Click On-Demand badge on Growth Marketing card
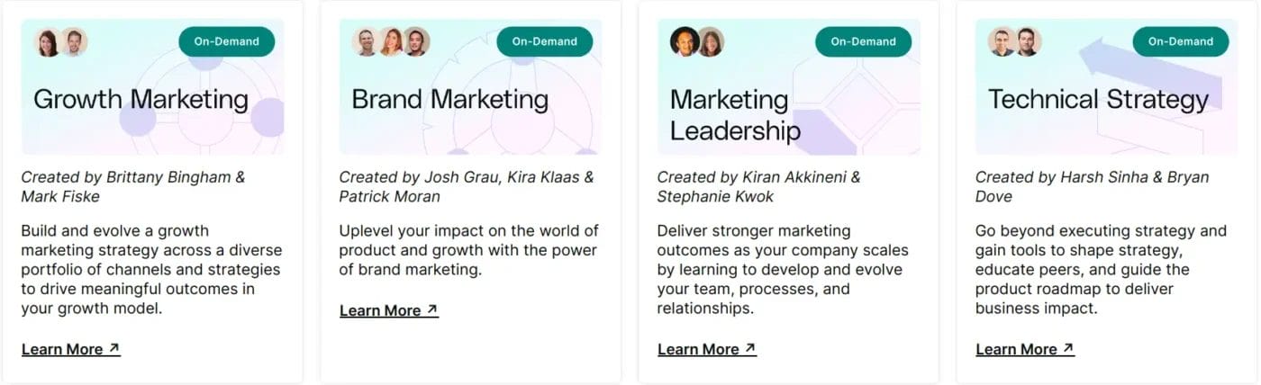Screen dimensions: 1261x385 point(227,41)
